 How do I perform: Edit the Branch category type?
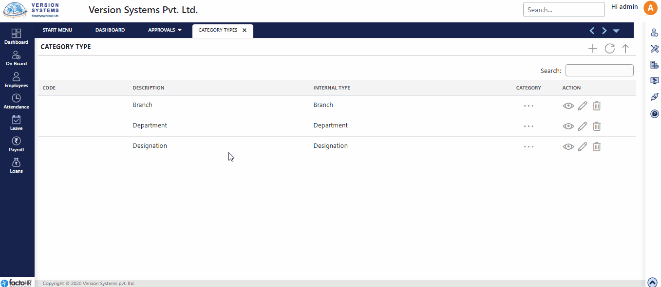point(583,106)
